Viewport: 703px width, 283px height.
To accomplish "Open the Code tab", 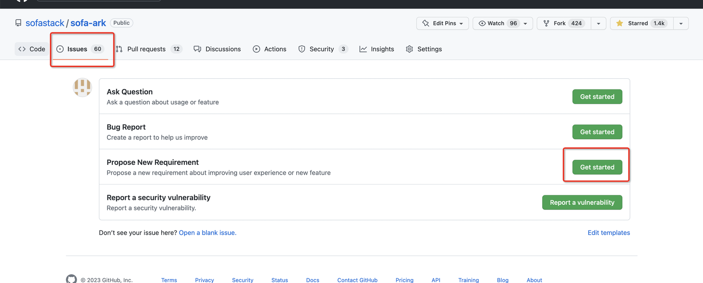I will click(32, 49).
